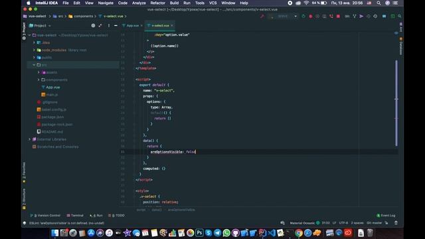425x239 pixels.
Task: Open the Project panel options menu
Action: (x=109, y=25)
